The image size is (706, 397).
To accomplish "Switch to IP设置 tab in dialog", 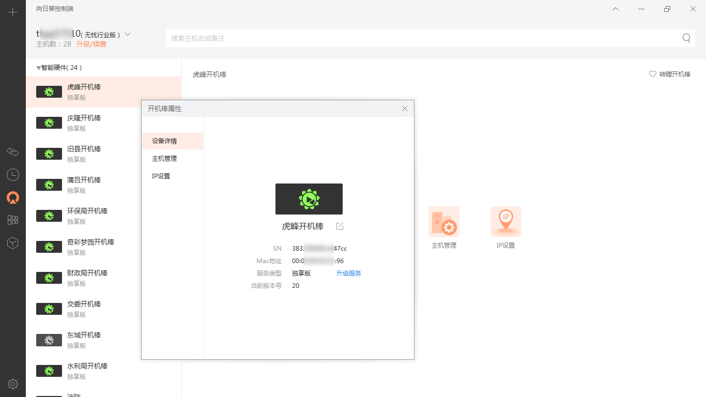I will pyautogui.click(x=173, y=176).
